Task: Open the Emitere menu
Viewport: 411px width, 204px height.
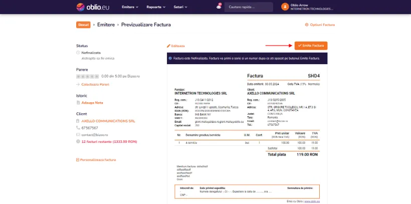Action: 130,7
